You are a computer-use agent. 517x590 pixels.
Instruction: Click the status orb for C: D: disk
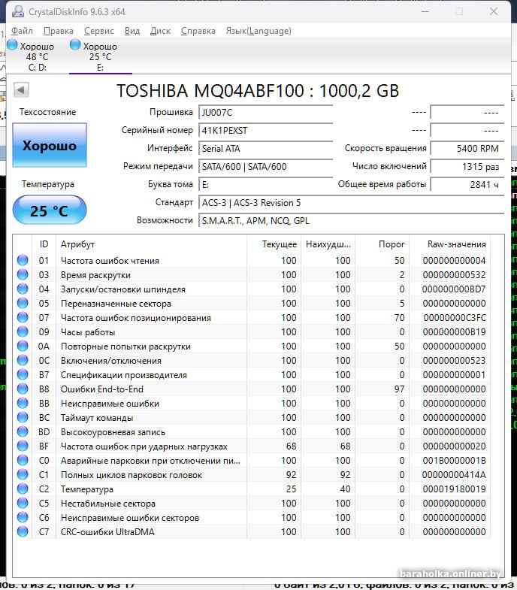[13, 45]
